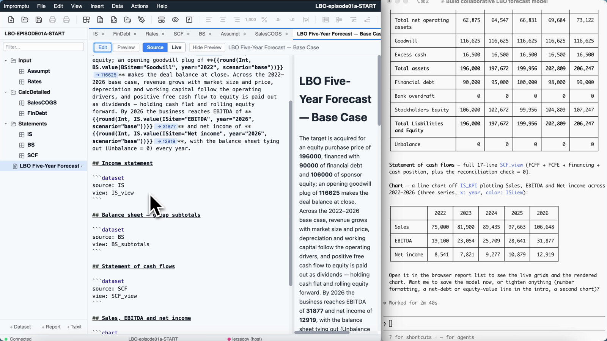
Task: Click the layout panels toolbar icon
Action: [161, 20]
